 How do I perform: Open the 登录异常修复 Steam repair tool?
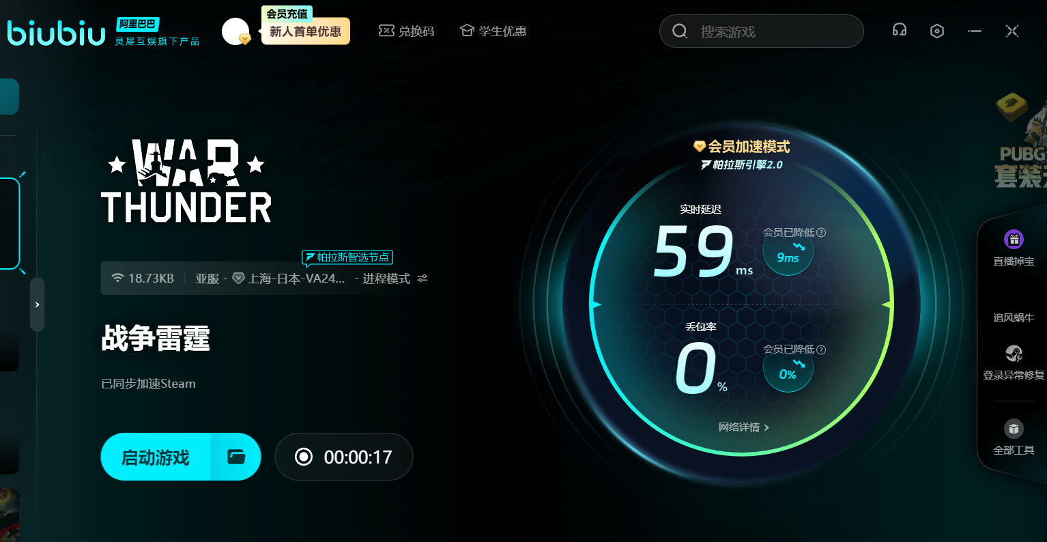click(1014, 362)
